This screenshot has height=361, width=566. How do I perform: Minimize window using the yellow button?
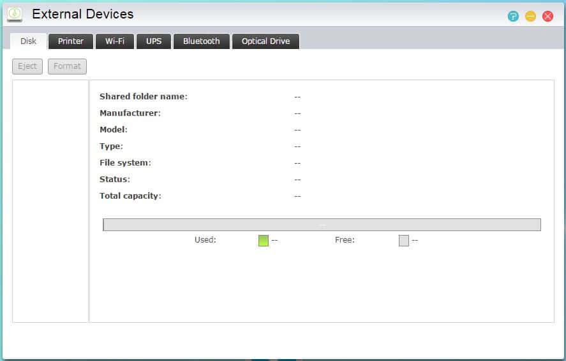tap(530, 17)
